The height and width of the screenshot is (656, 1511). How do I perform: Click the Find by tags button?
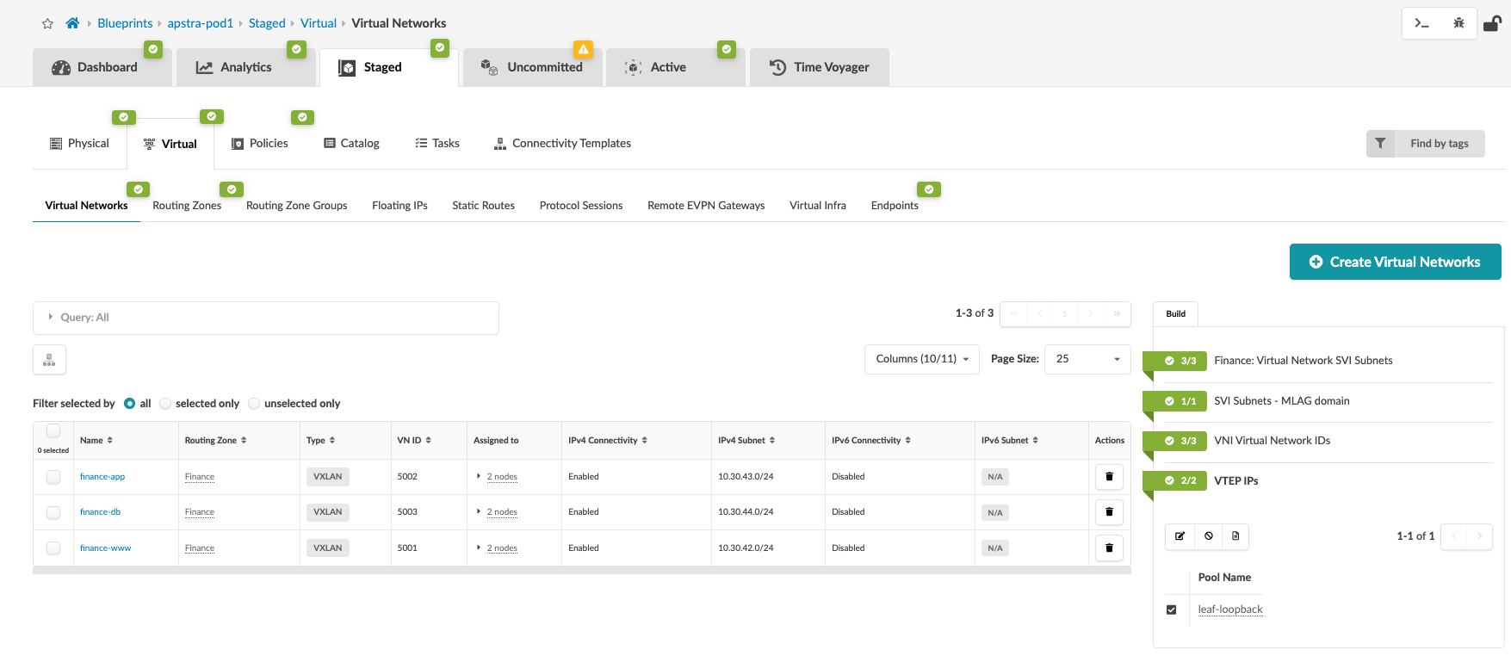1425,144
